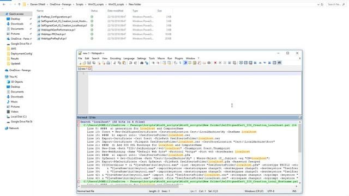Toggle the file monitoring eye icon

point(209,63)
